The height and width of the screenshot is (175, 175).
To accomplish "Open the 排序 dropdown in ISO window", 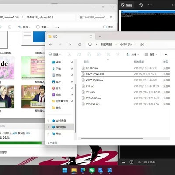I will coord(133,54).
